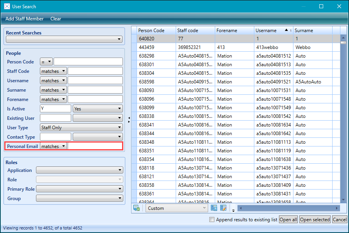Click the Surname input field
The width and height of the screenshot is (349, 233).
coord(95,90)
